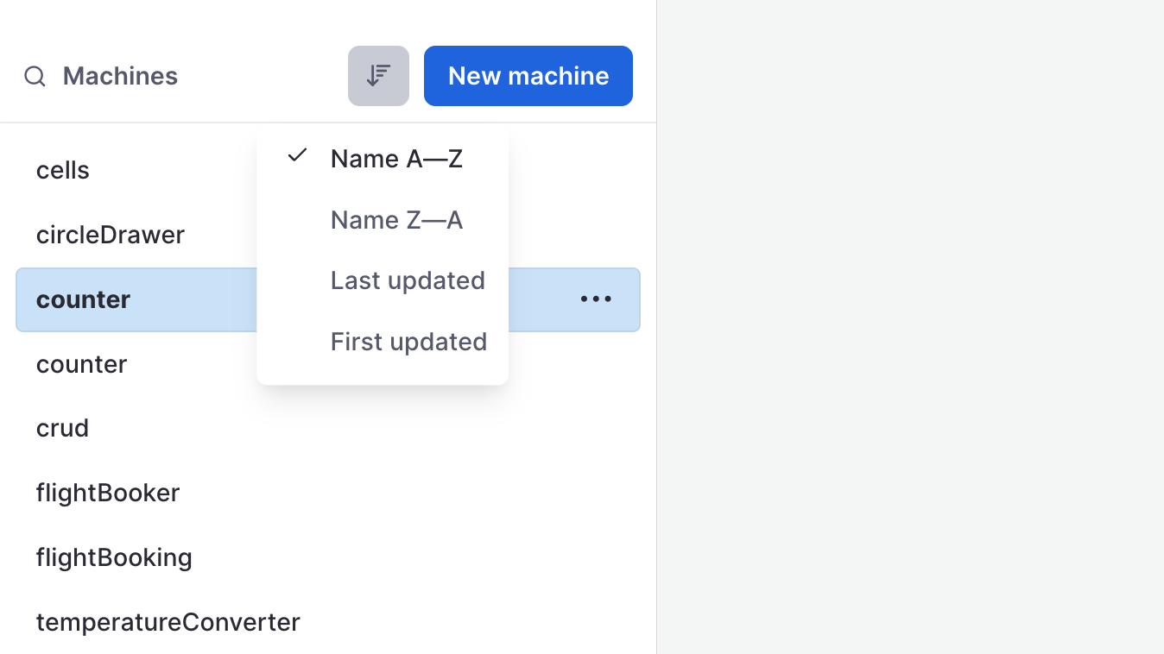Click the magnifying glass search icon
Image resolution: width=1164 pixels, height=654 pixels.
pyautogui.click(x=35, y=76)
